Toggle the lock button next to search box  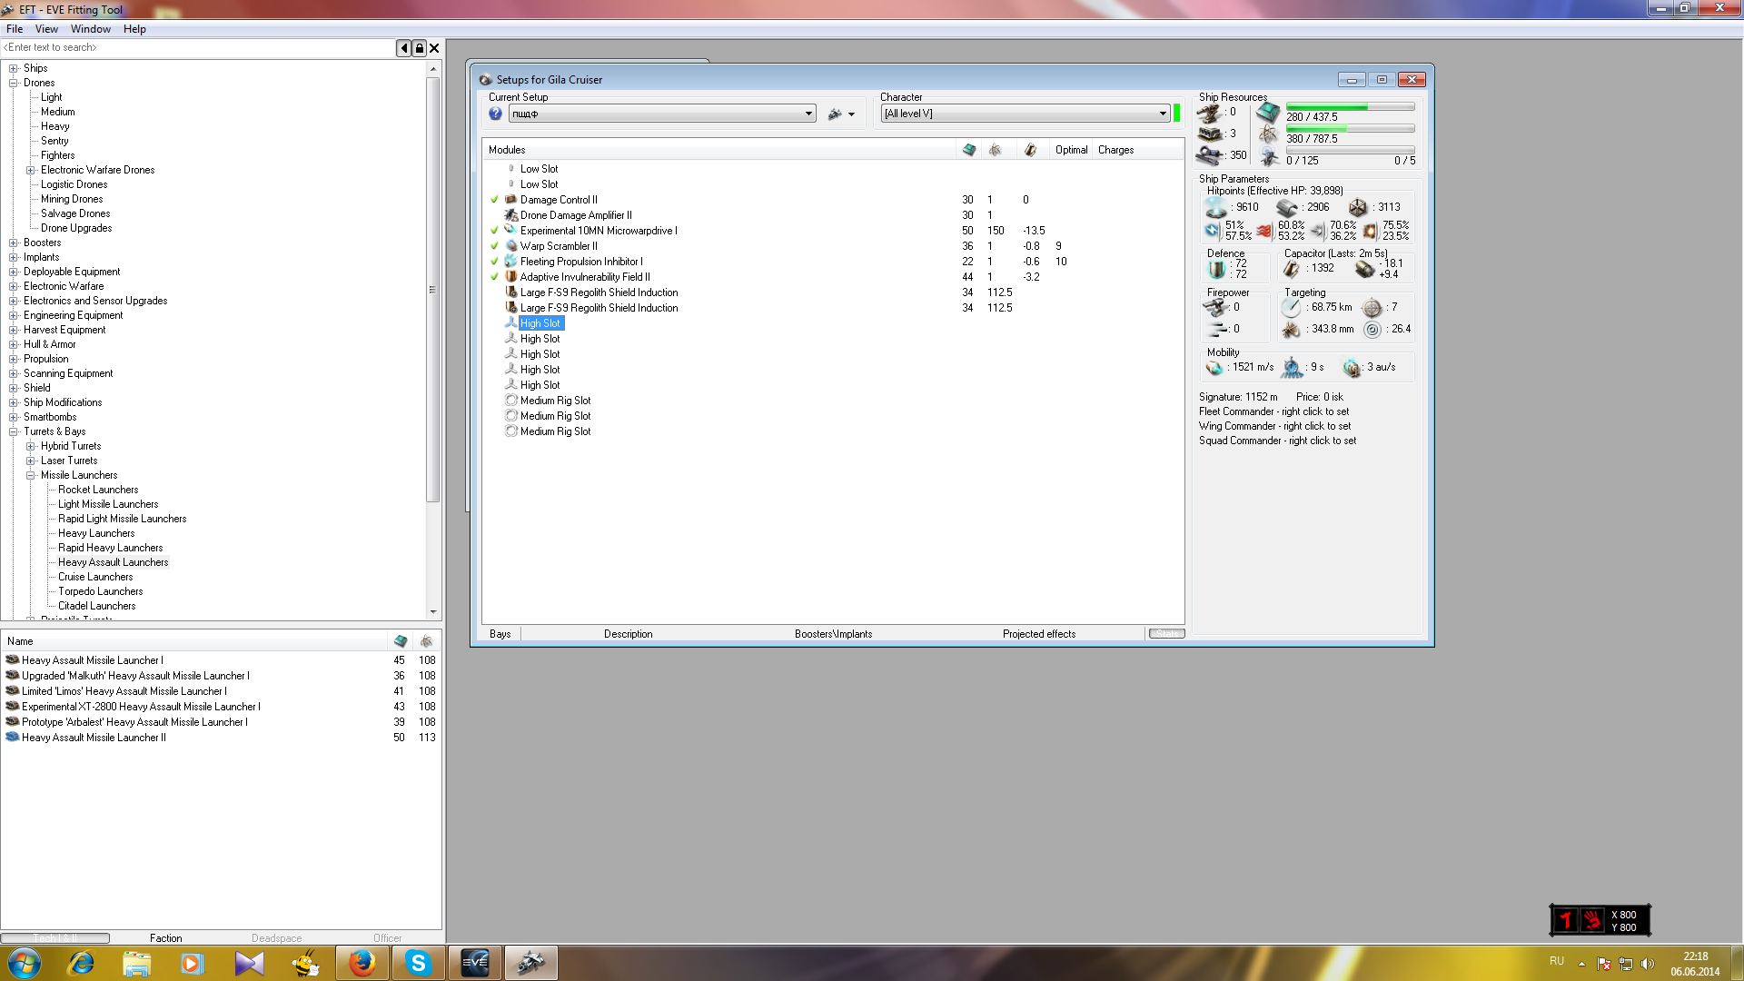[420, 48]
